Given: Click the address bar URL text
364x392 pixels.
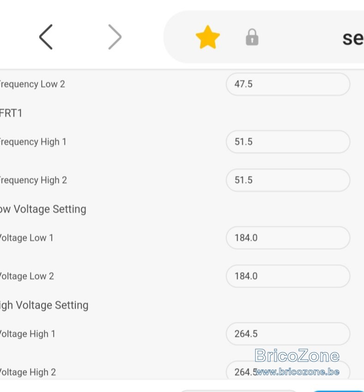Looking at the screenshot, I should [x=353, y=38].
